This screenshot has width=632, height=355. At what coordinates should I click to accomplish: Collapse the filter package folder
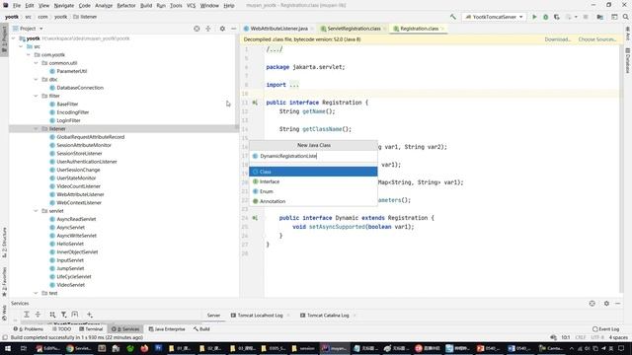click(x=36, y=96)
